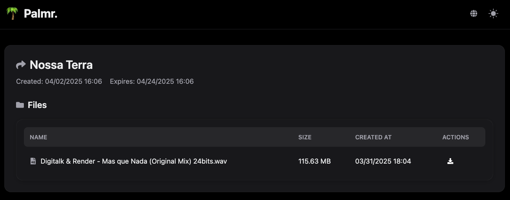The height and width of the screenshot is (200, 510).
Task: Select the Nossa Terra share title
Action: (61, 65)
